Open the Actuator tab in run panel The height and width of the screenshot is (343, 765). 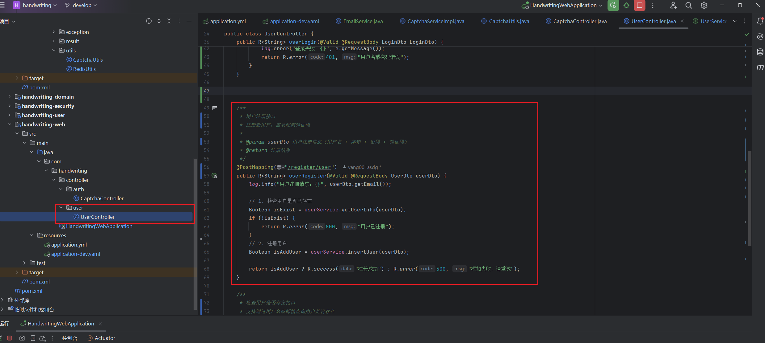[104, 338]
